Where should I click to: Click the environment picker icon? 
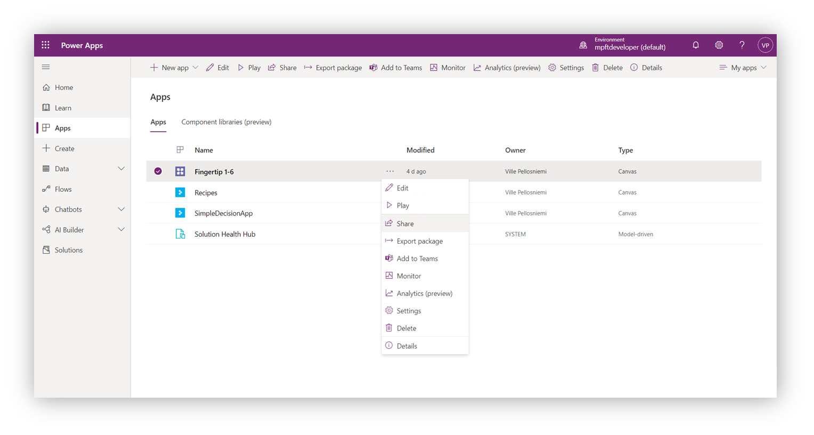click(583, 45)
